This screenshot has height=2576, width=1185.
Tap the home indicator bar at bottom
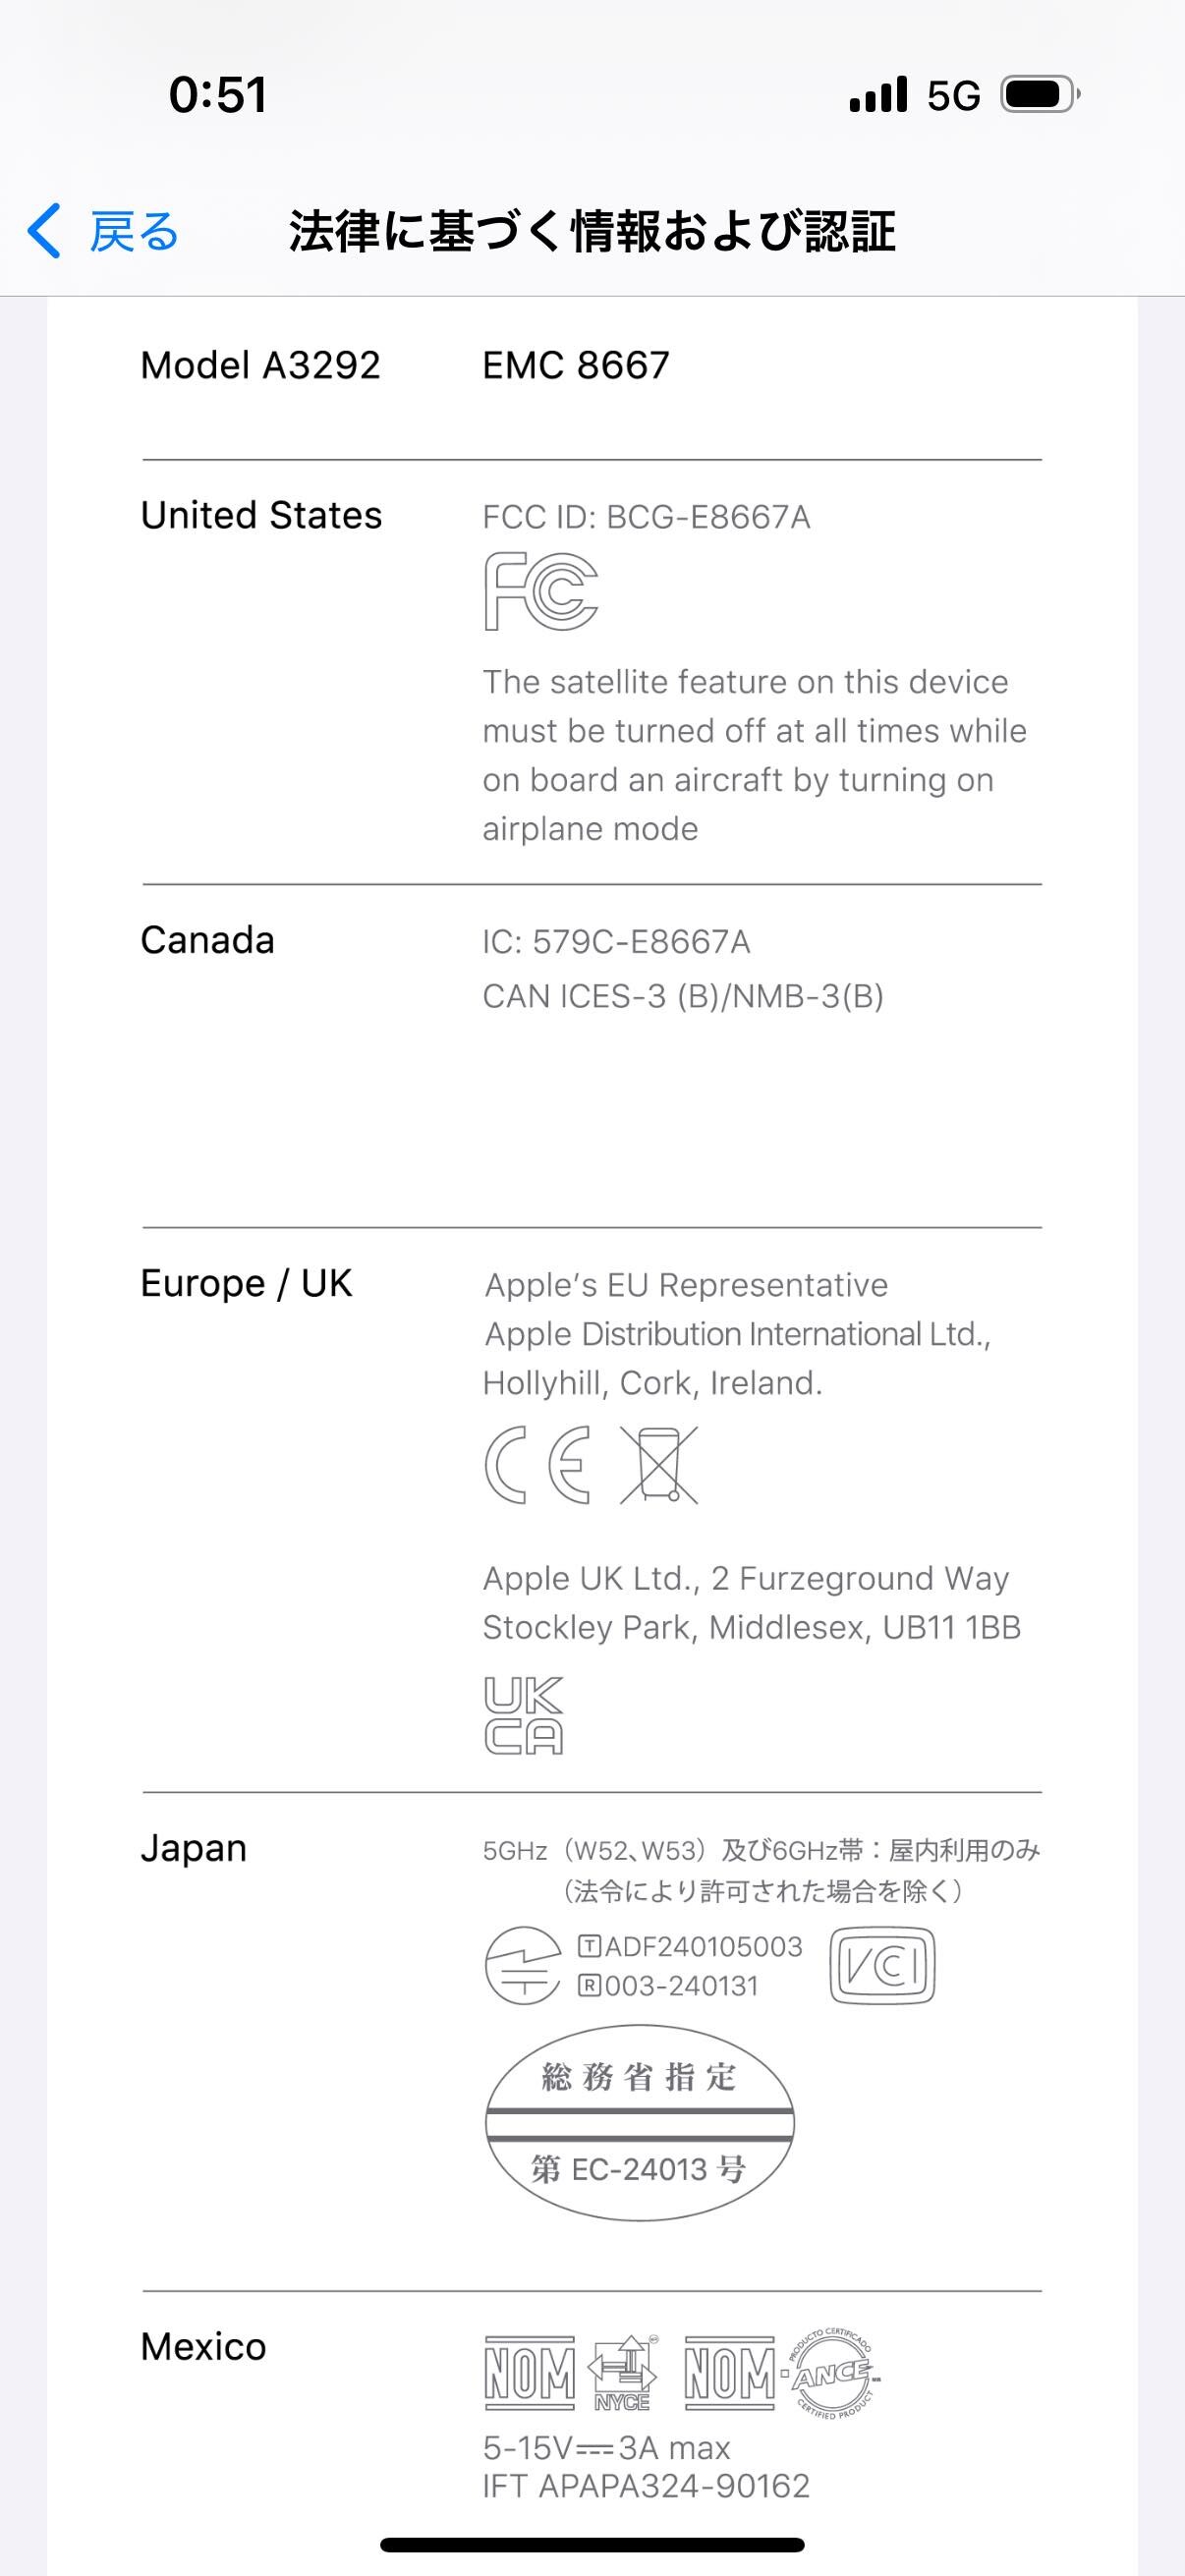592,2544
